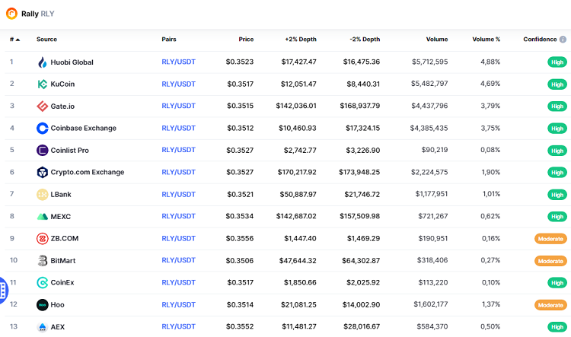The width and height of the screenshot is (571, 337).
Task: Click the Moderate confidence badge for ZB.COM
Action: coord(550,239)
